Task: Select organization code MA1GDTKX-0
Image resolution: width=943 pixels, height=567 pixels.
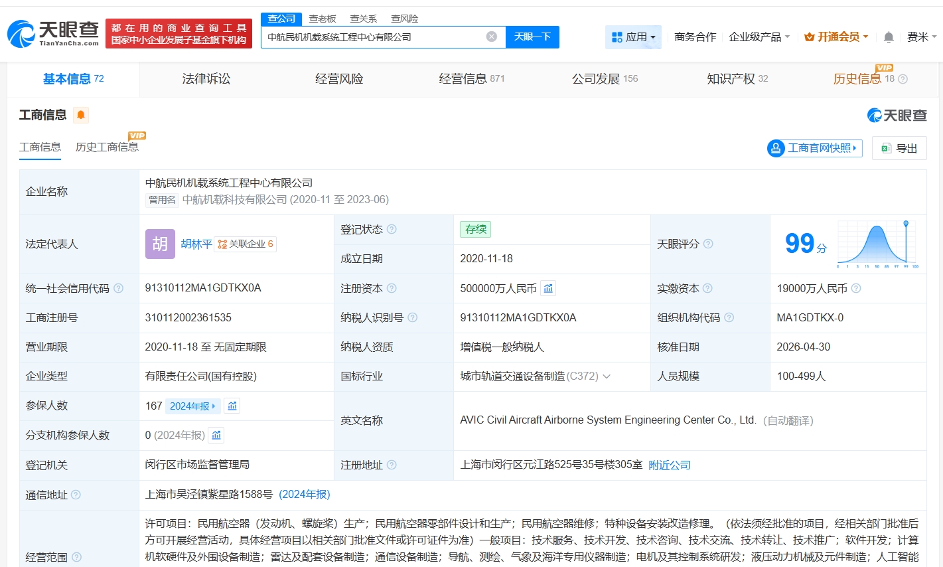Action: click(x=810, y=317)
